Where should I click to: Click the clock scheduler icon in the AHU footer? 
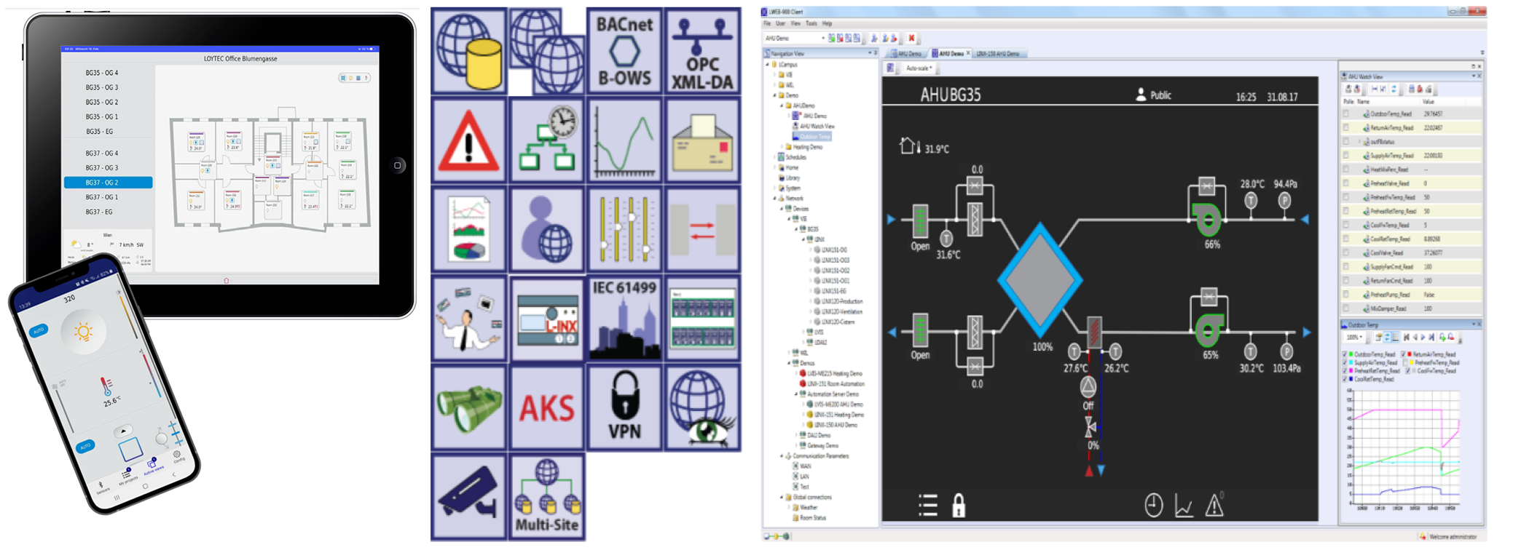[1153, 505]
